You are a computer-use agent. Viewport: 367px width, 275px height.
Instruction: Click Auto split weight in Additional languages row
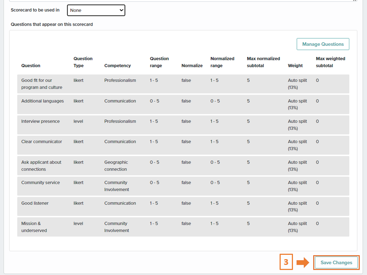pyautogui.click(x=297, y=105)
